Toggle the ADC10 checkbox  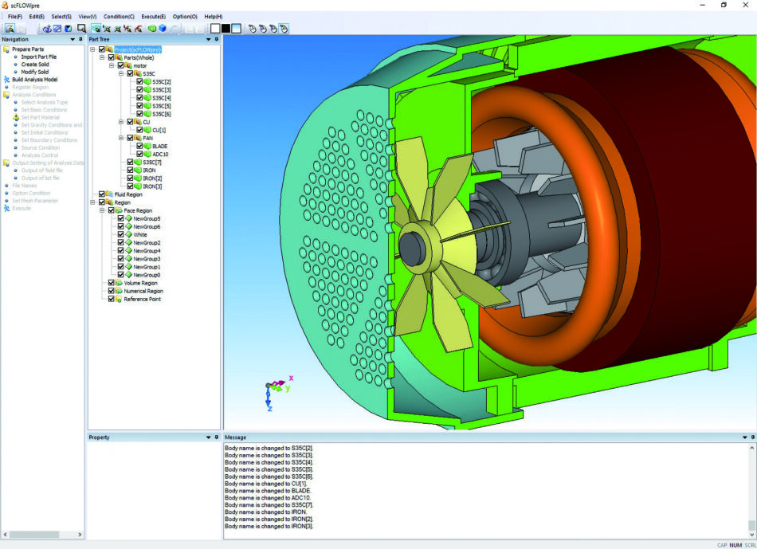coord(139,154)
